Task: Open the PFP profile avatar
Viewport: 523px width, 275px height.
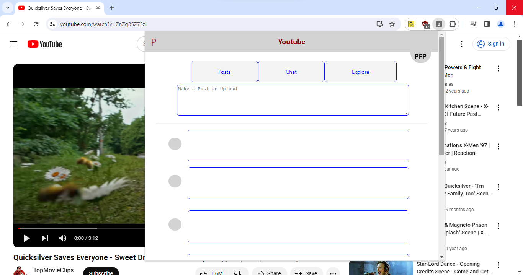Action: pyautogui.click(x=420, y=56)
